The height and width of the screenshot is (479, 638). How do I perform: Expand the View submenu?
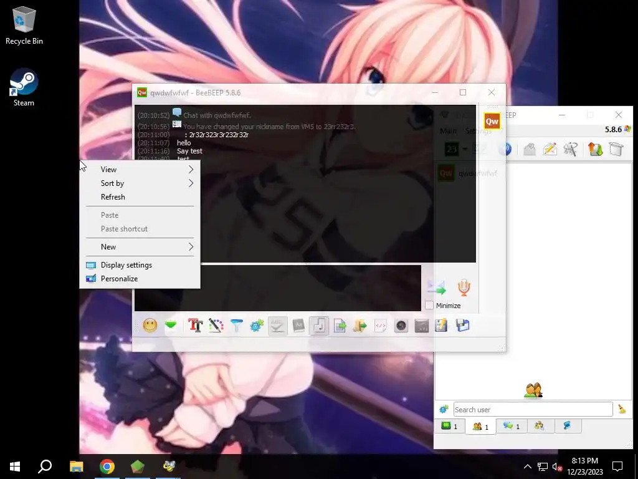point(140,170)
